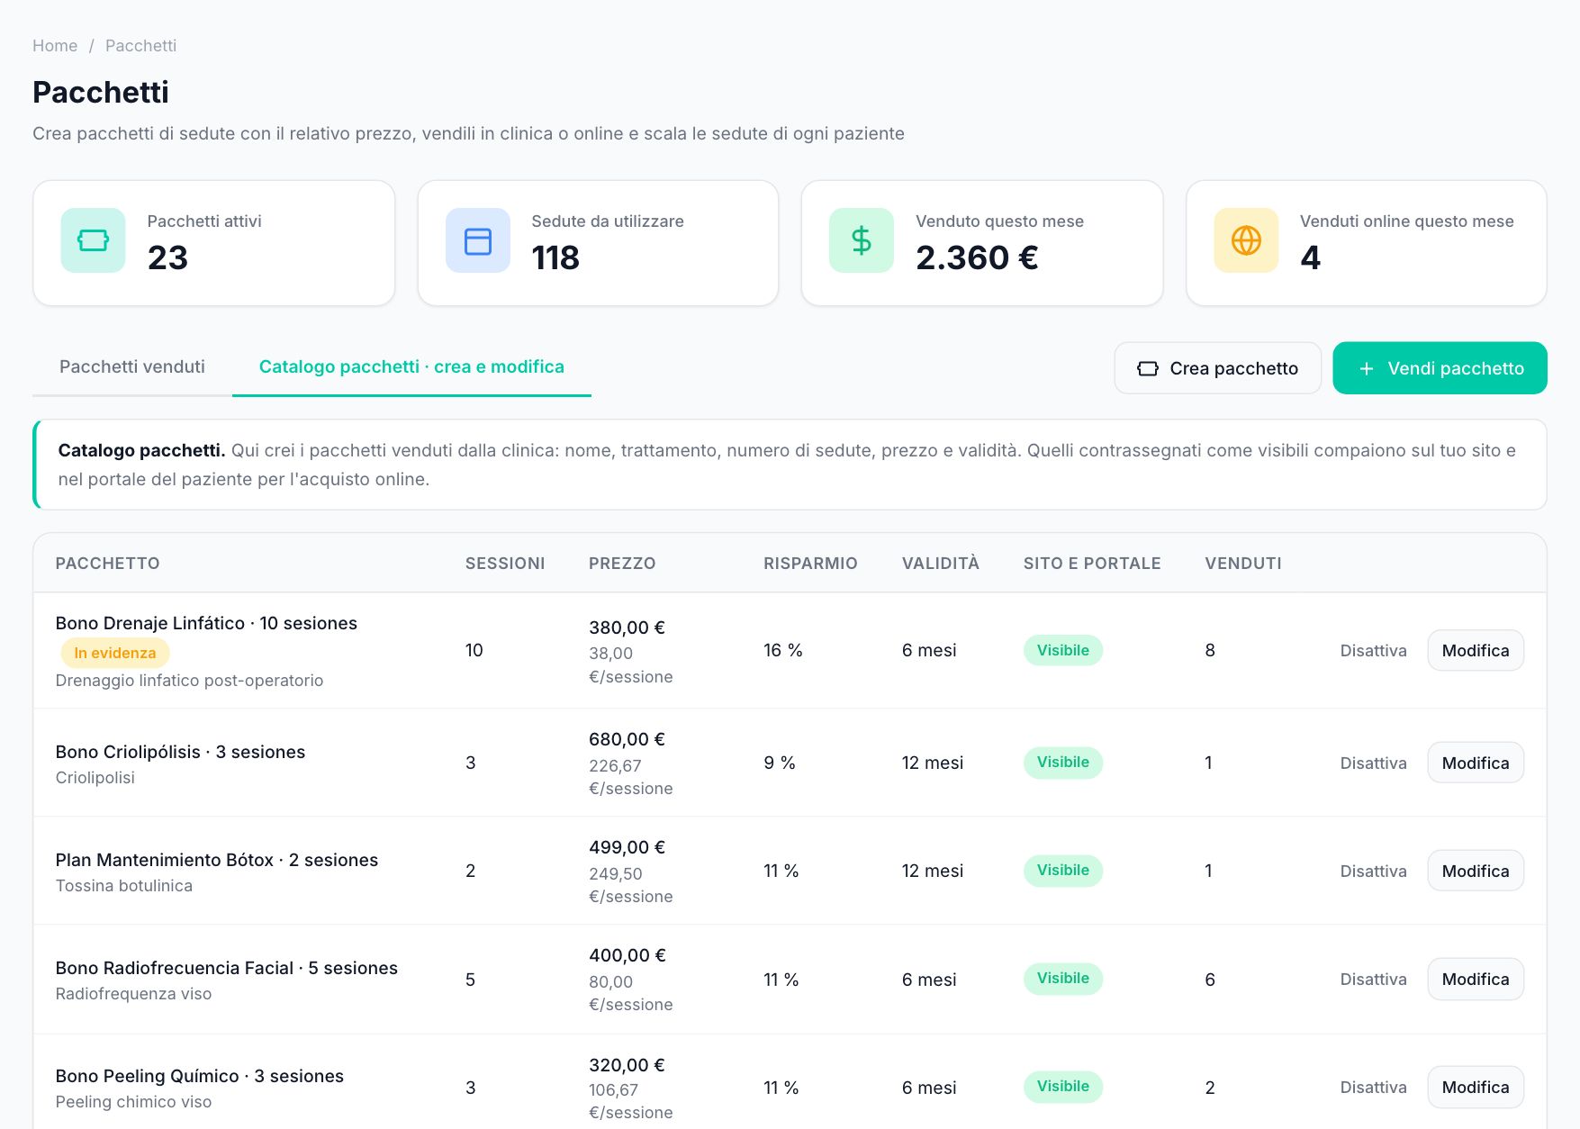The height and width of the screenshot is (1129, 1580).
Task: Click the plus icon on Vendi pacchetto button
Action: [x=1366, y=368]
